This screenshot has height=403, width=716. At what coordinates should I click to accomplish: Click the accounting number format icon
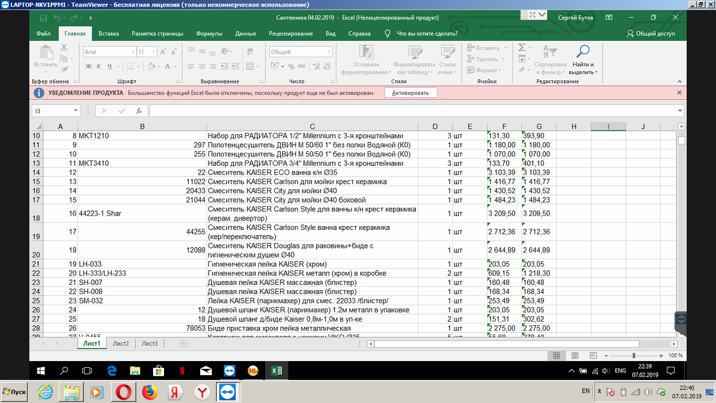tap(275, 66)
